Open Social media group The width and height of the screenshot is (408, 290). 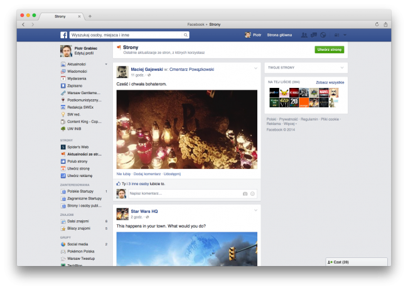[77, 244]
